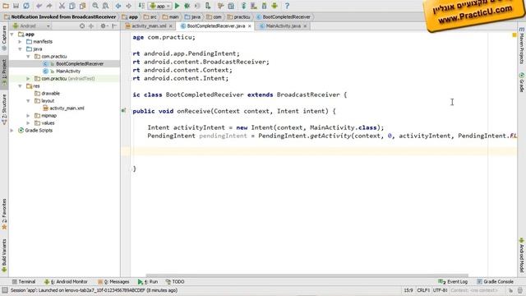Image resolution: width=526 pixels, height=296 pixels.
Task: Open the TODO tool window
Action: click(175, 281)
